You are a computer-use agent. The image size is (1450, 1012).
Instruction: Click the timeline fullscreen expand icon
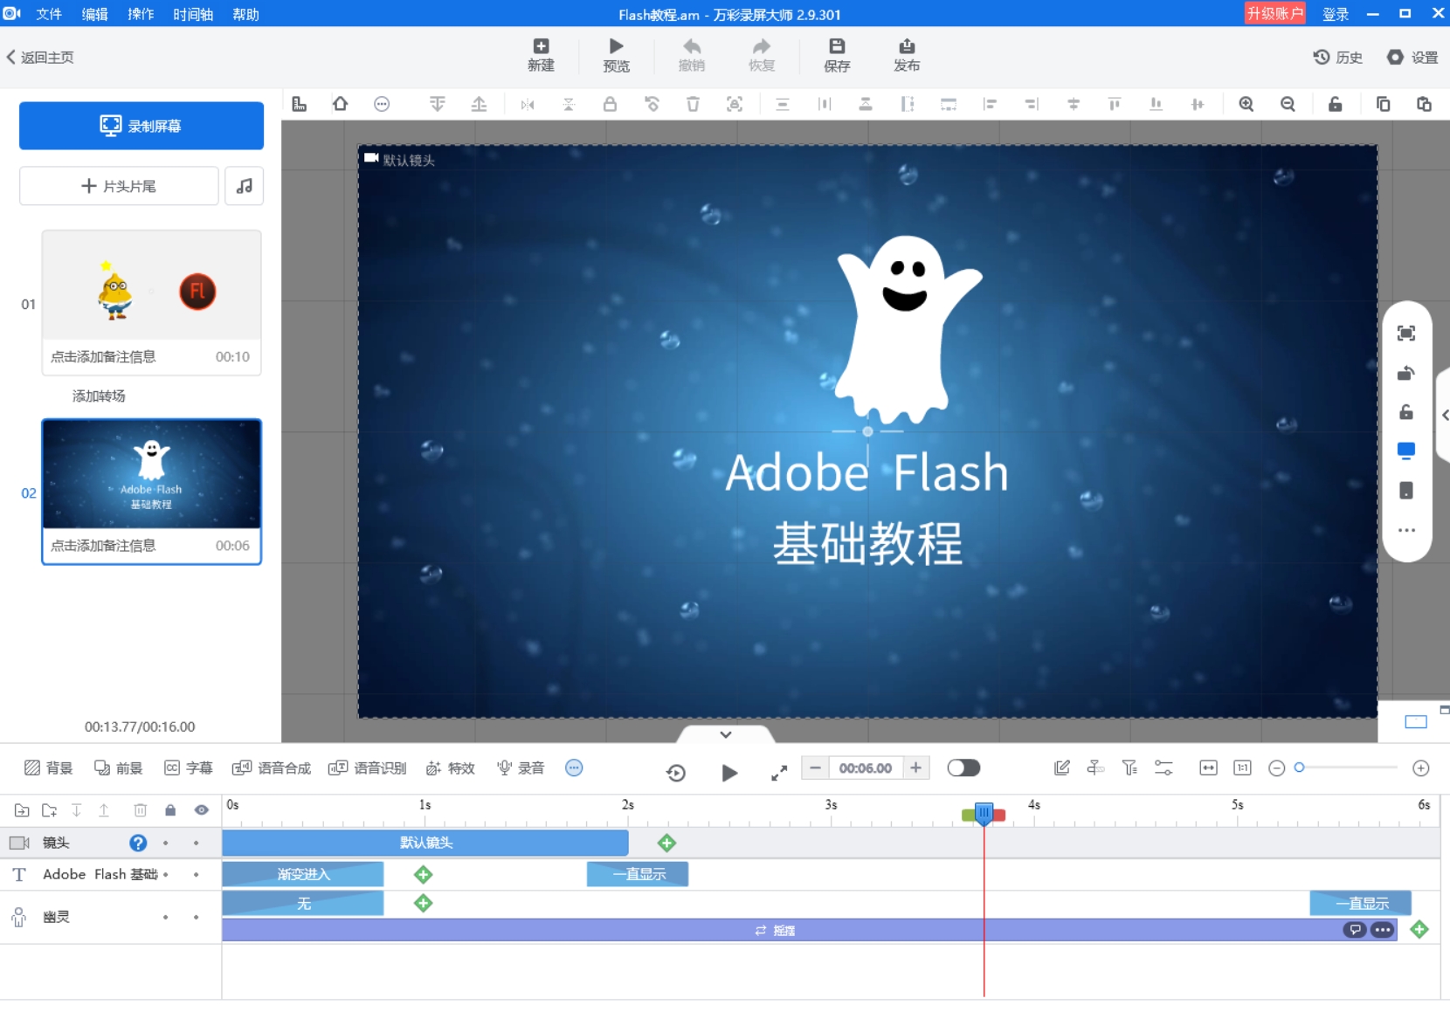coord(779,772)
